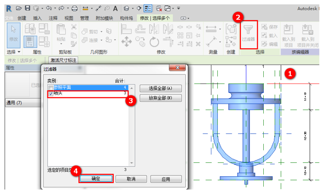Click the Undo arrow icon

coord(49,8)
